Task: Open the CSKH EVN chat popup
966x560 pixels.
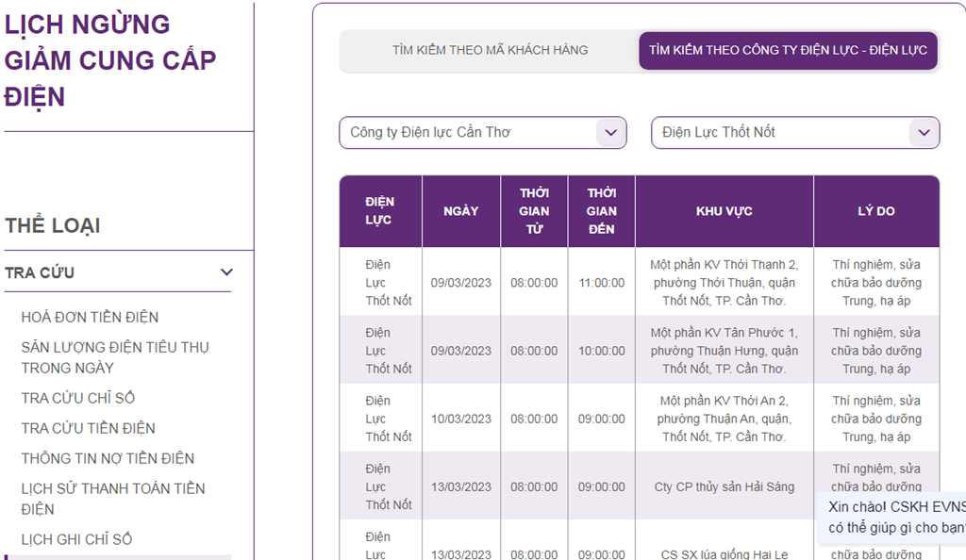Action: click(895, 517)
